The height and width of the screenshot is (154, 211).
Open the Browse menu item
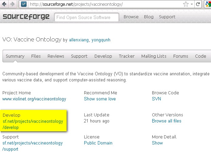tap(131, 17)
